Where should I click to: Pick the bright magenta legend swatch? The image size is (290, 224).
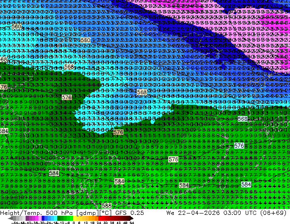(x=37, y=219)
